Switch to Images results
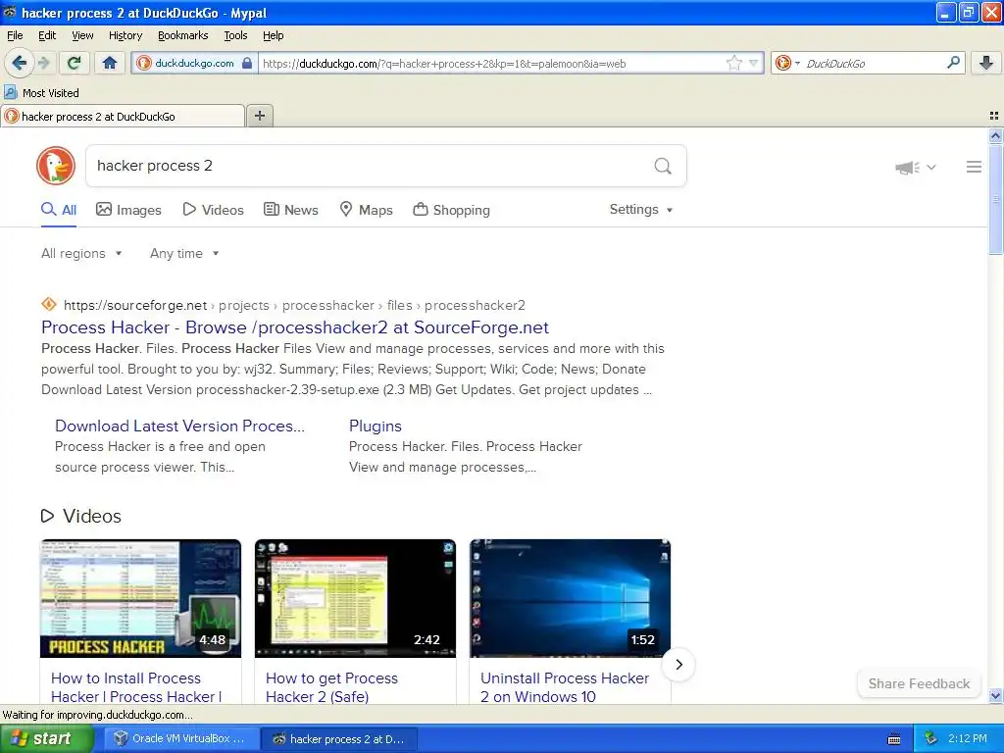This screenshot has height=753, width=1004. pos(128,210)
